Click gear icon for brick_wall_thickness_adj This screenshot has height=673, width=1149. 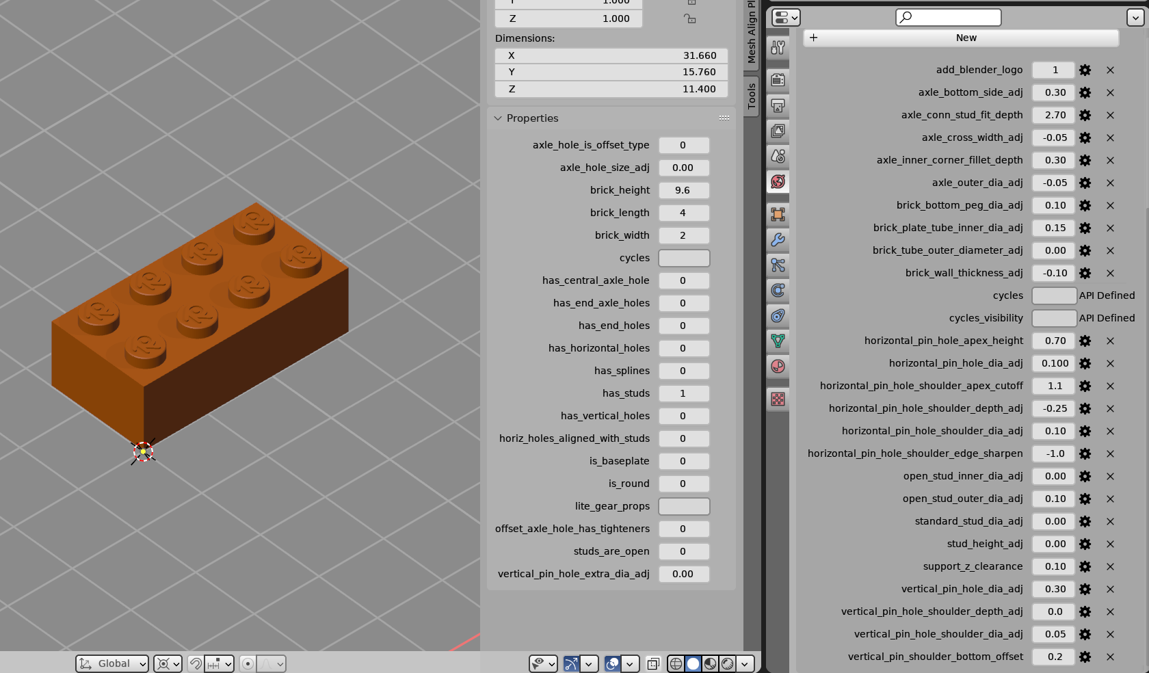tap(1085, 273)
